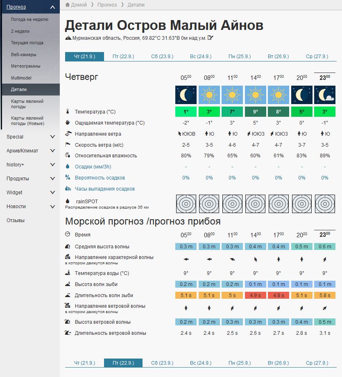
Task: Switch to the Пт (22.9.) top tab
Action: pyautogui.click(x=123, y=57)
